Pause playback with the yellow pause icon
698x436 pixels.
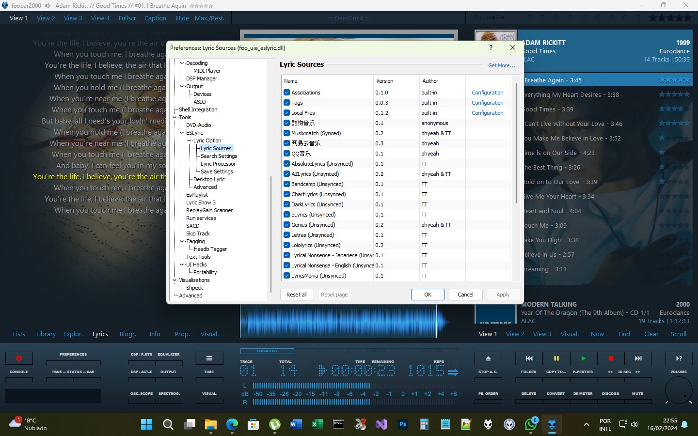[556, 358]
